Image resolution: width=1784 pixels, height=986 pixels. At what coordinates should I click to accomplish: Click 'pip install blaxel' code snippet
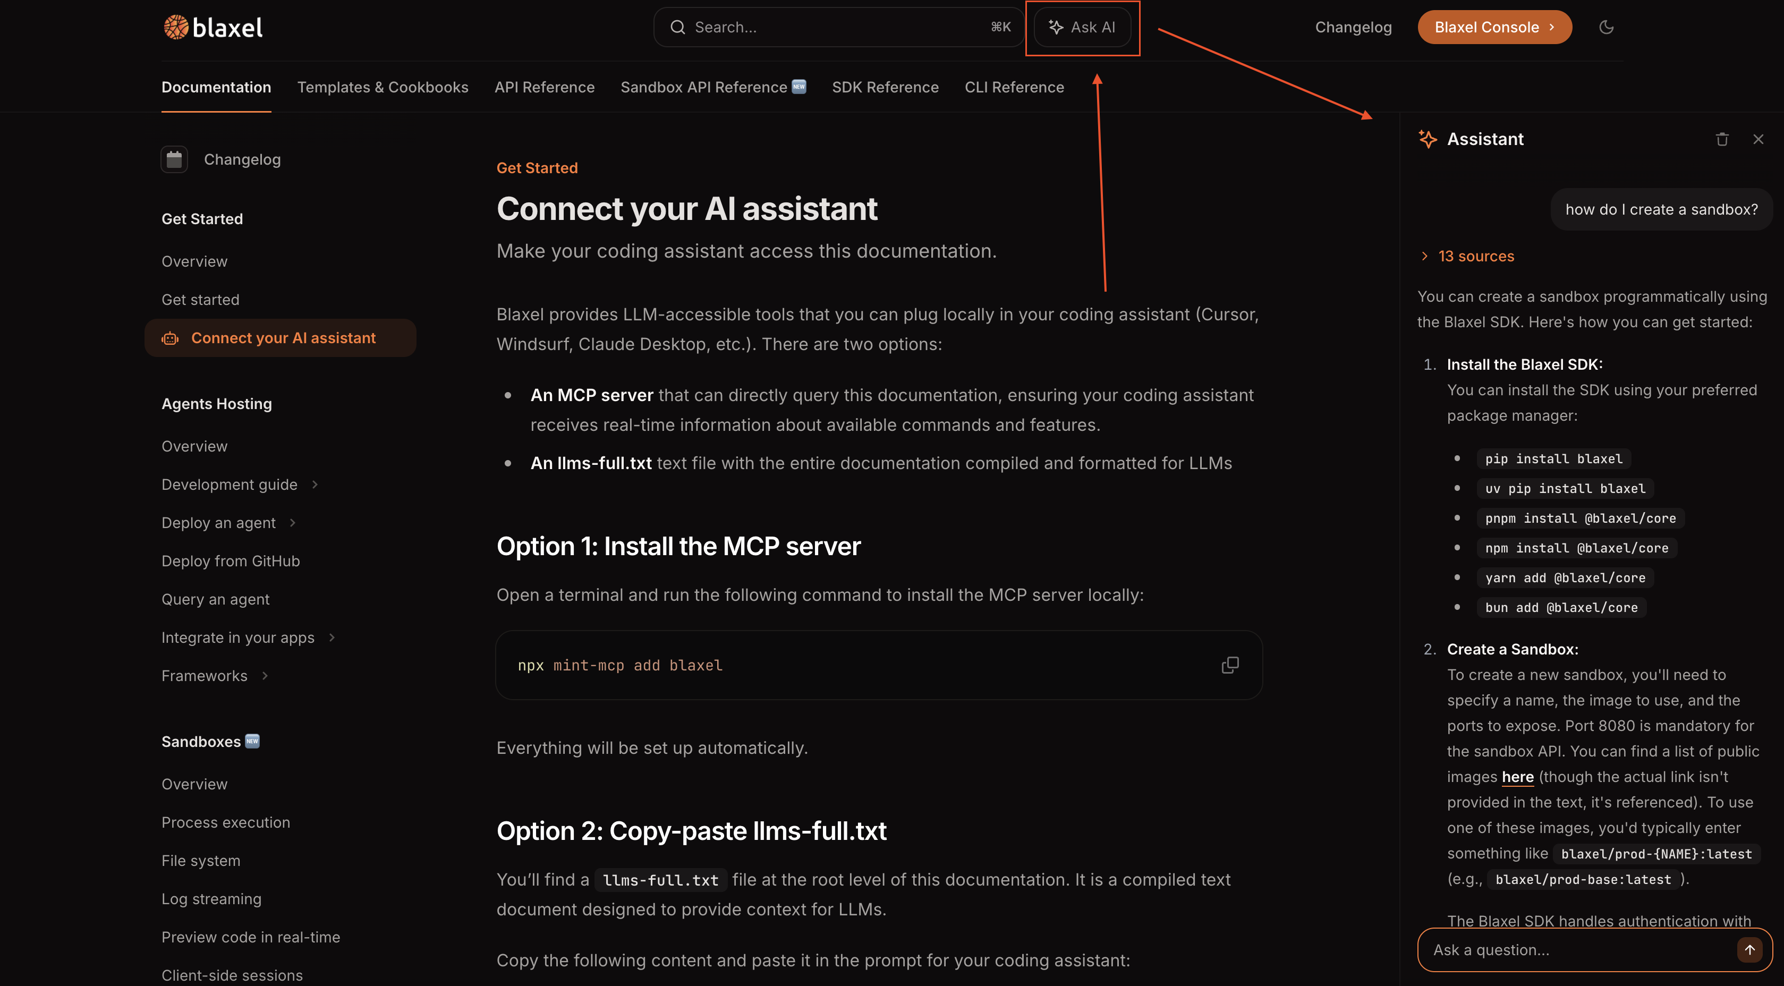(x=1553, y=459)
